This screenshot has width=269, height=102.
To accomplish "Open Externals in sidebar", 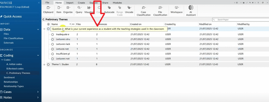I will pos(9,43).
